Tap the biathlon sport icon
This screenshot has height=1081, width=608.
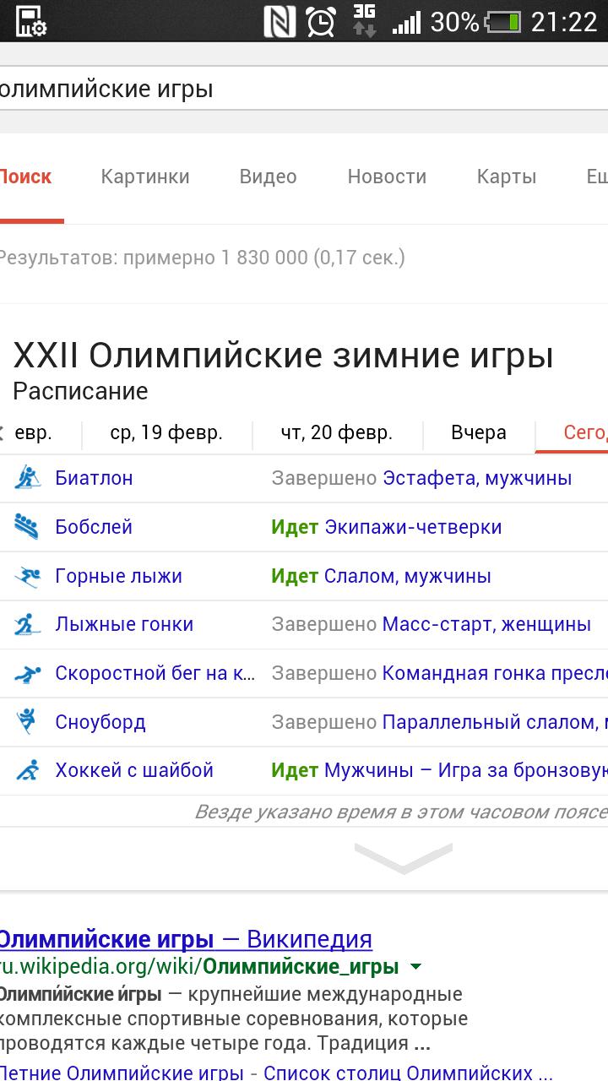click(28, 478)
